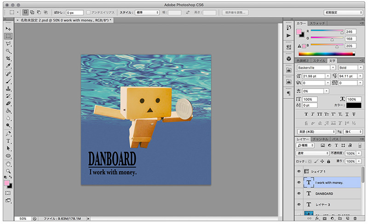368x224 pixels.
Task: Open the History panel icon
Action: pyautogui.click(x=289, y=28)
